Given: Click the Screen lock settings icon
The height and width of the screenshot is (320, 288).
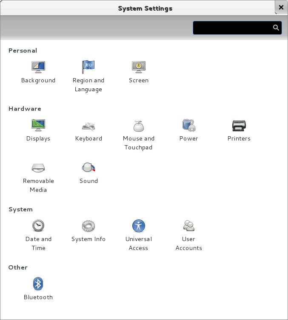Looking at the screenshot, I should [x=139, y=67].
